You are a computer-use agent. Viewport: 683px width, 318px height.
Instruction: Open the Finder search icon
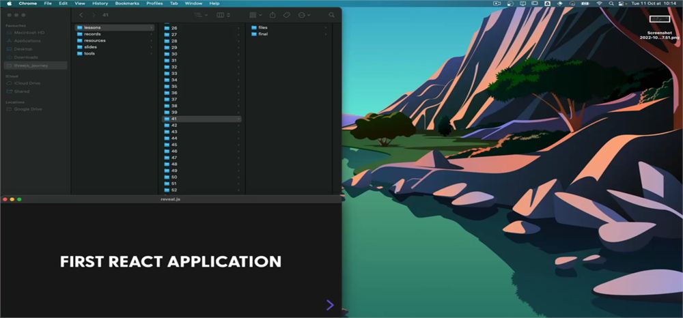(x=331, y=15)
